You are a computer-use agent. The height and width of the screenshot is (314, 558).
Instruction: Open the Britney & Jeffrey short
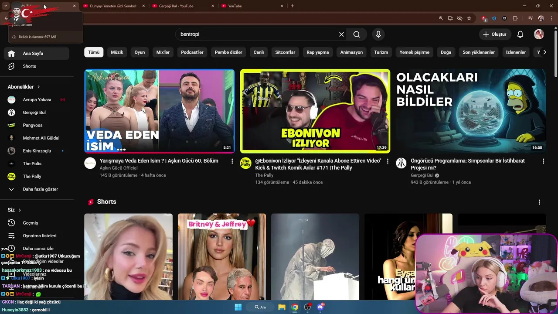222,257
